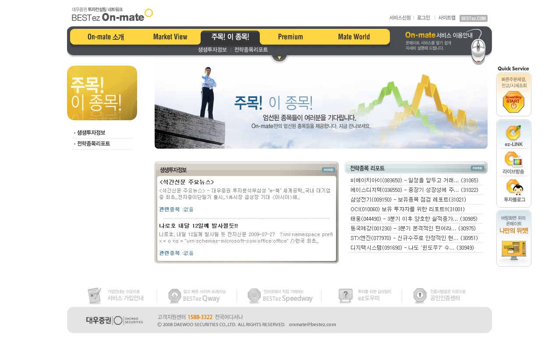
Task: Click the 로그인 login link
Action: [x=423, y=18]
